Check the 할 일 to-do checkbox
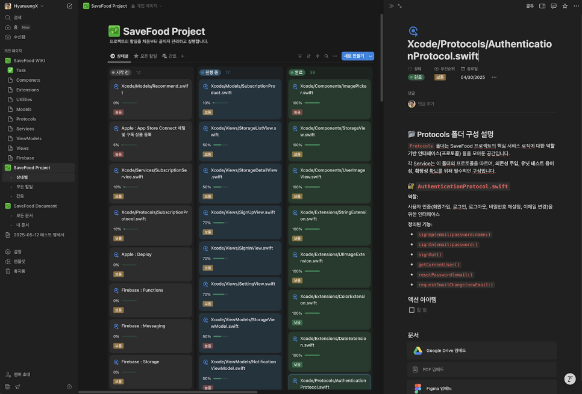This screenshot has height=394, width=582. [x=411, y=310]
